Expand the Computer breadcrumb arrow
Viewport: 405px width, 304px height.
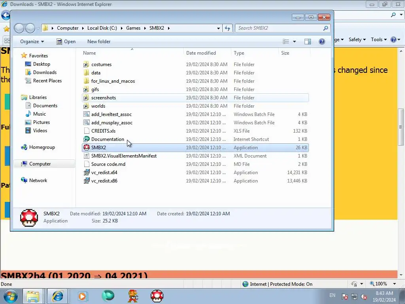(83, 28)
